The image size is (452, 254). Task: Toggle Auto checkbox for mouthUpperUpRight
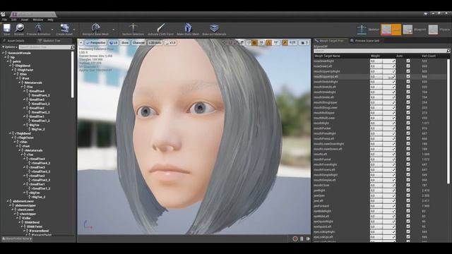point(408,71)
